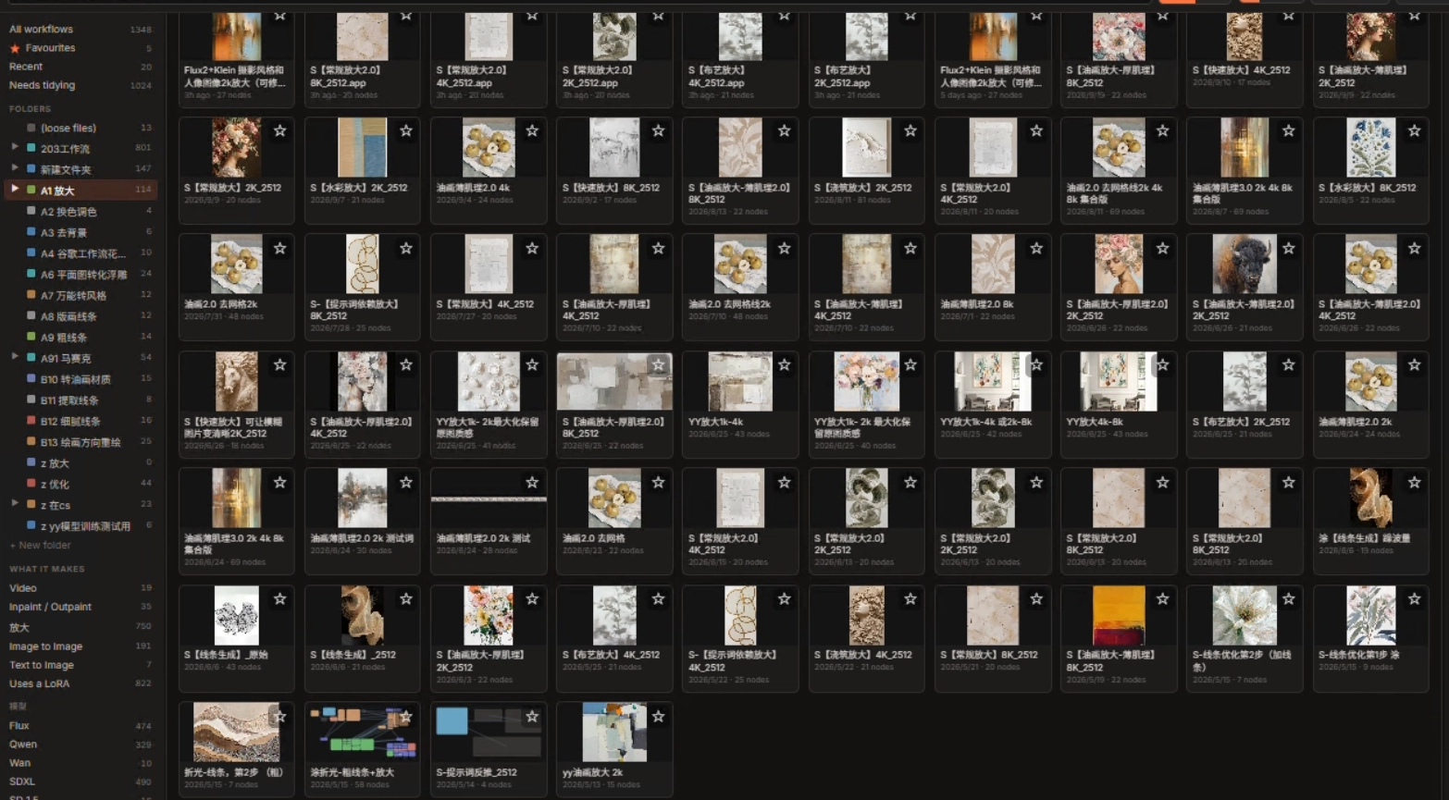This screenshot has height=800, width=1449.
Task: Click green folder icon beside A9 粗线条
Action: (31, 337)
